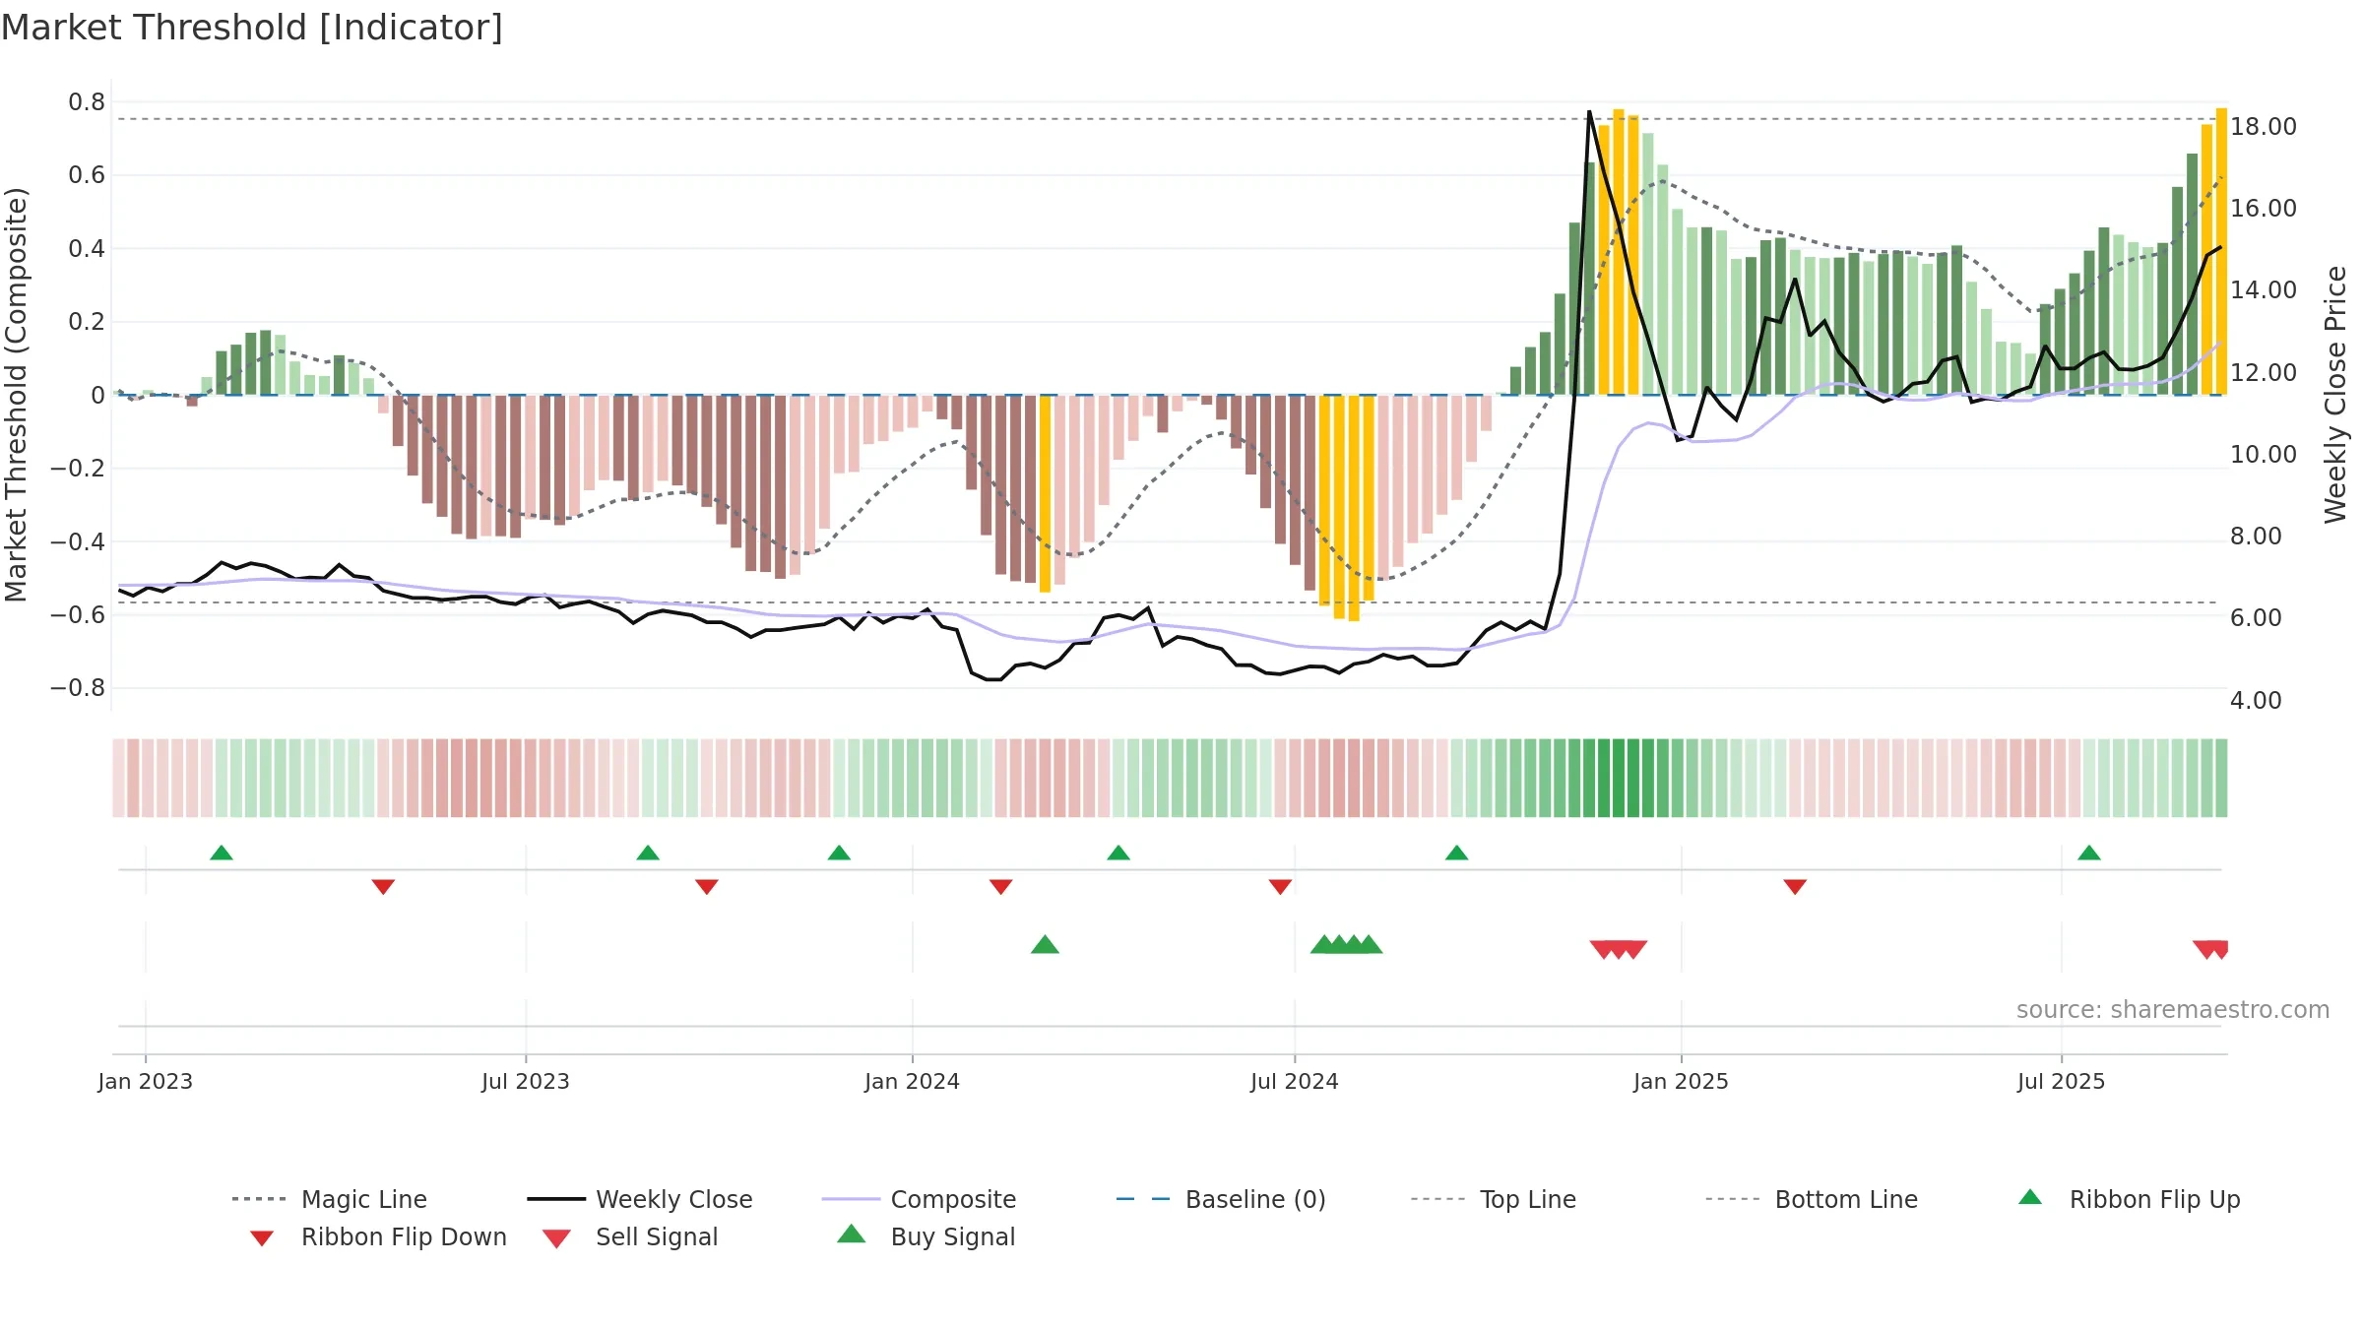Click the Jul 2025 x-axis label
Screen dimensions: 2363x1329
click(2062, 1081)
